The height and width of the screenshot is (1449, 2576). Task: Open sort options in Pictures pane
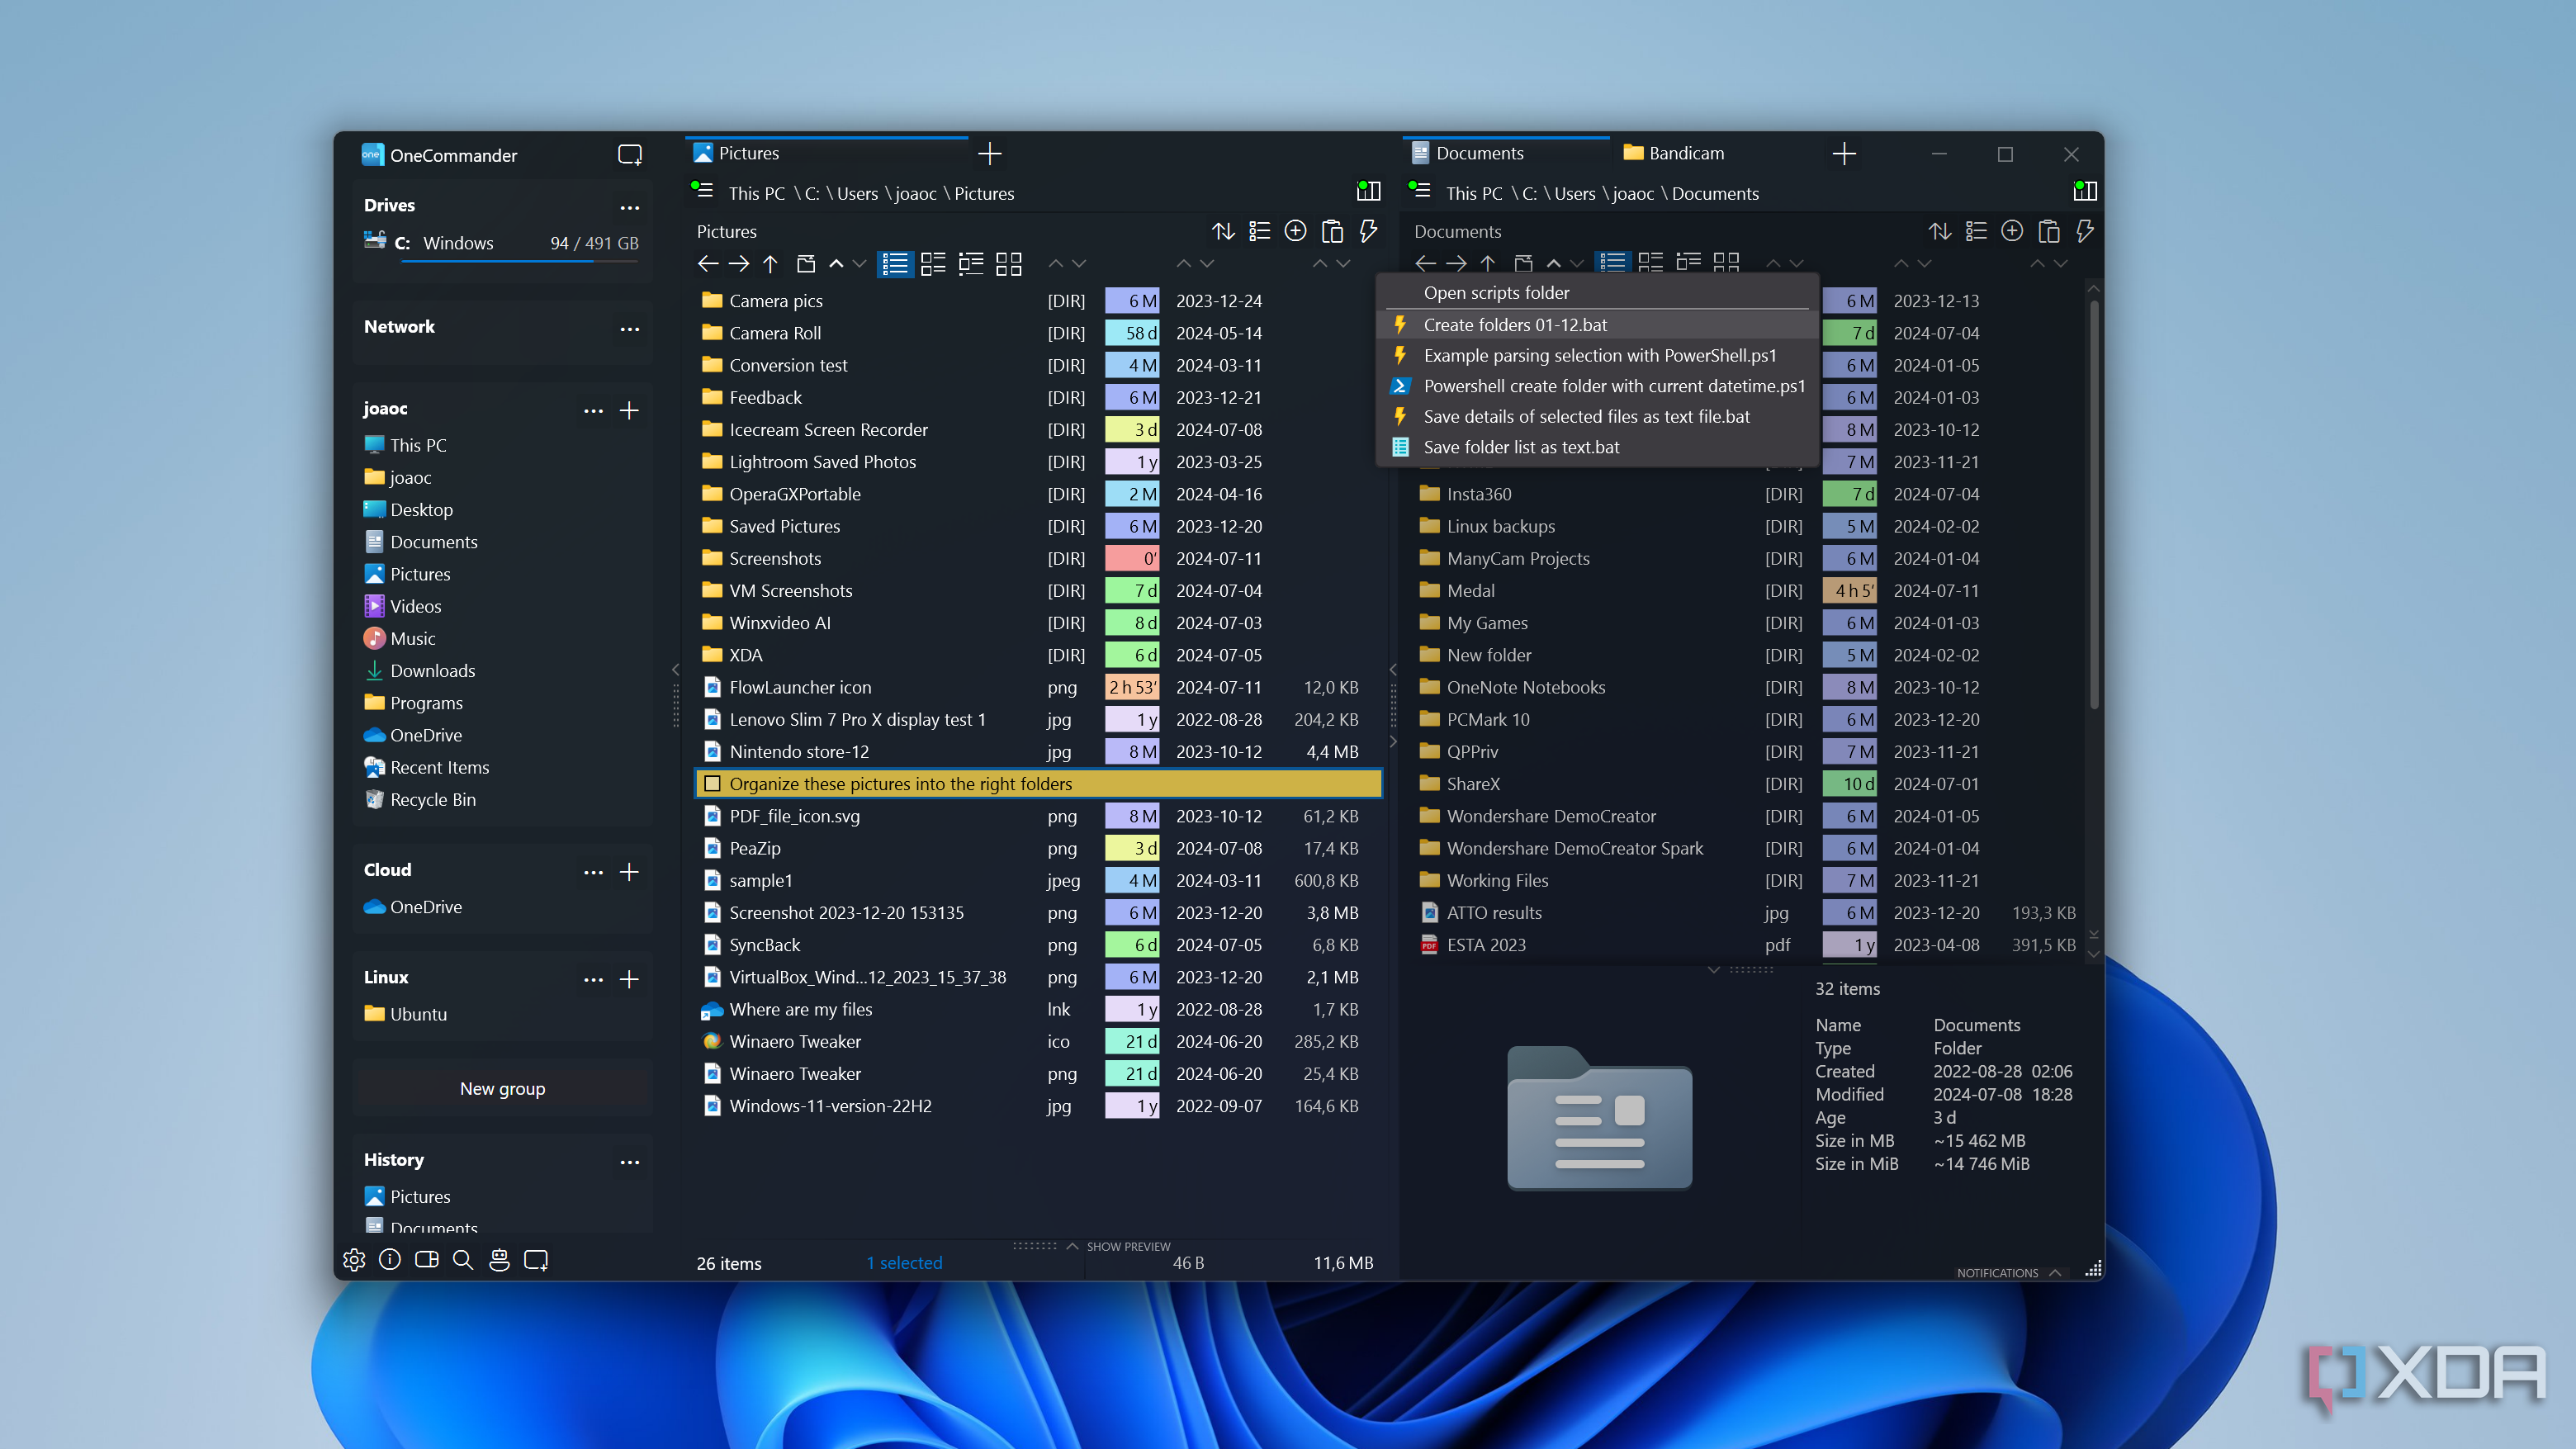point(1223,231)
